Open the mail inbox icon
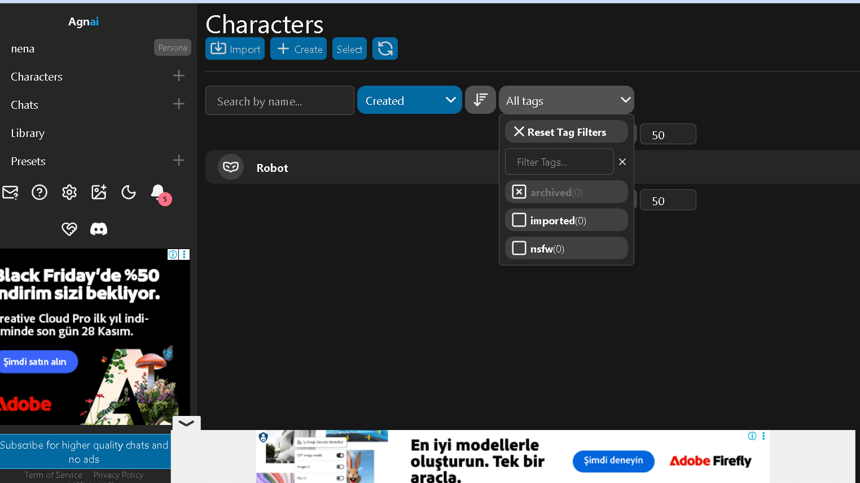 coord(10,192)
